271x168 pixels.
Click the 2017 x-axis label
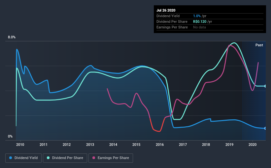[x=183, y=145]
